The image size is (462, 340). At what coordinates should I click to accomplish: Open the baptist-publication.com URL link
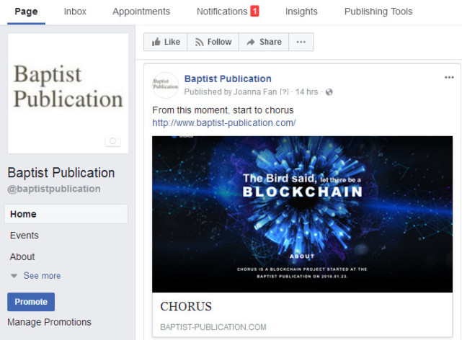224,122
